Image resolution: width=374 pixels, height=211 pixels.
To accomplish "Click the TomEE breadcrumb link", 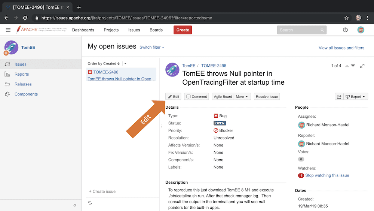I will coord(188,66).
